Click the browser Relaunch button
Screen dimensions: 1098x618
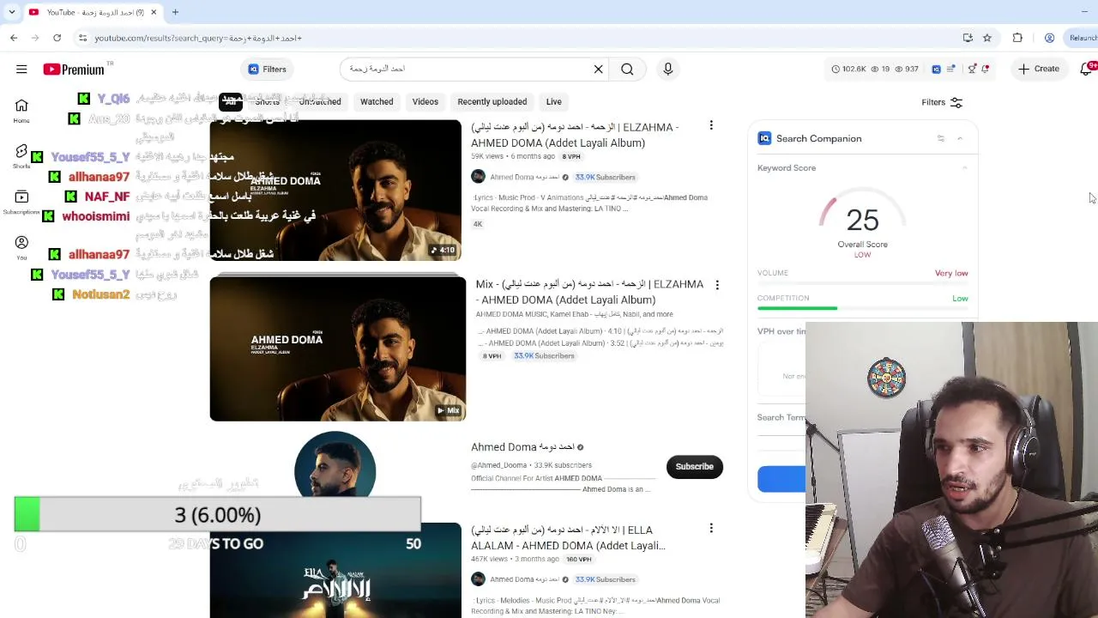click(x=1082, y=38)
